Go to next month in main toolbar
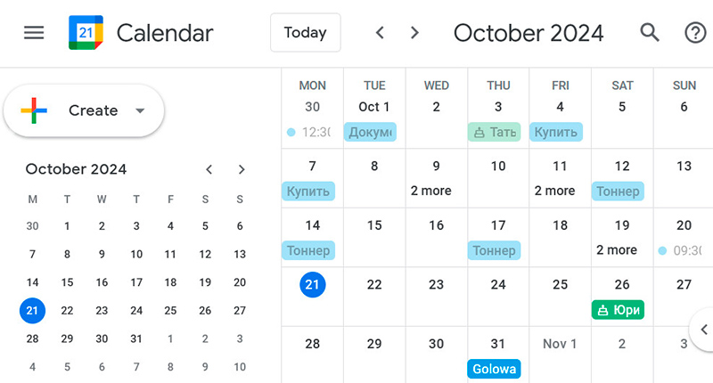Screen dimensions: 713x383 pyautogui.click(x=414, y=33)
